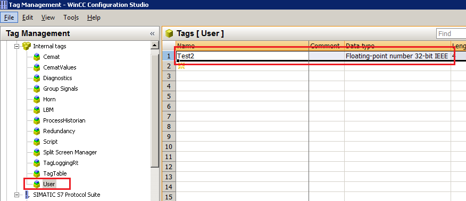
Task: Click the Split Screen Manager group icon
Action: [37, 152]
